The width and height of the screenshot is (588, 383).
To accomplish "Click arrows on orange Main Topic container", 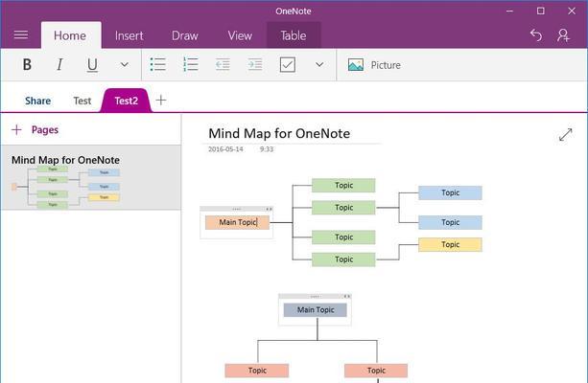I will point(269,209).
